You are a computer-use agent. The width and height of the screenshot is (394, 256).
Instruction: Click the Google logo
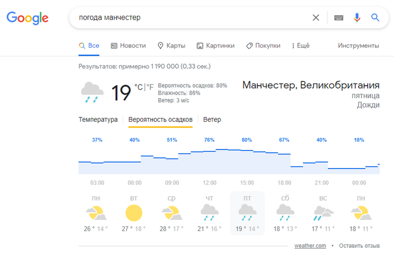click(27, 17)
